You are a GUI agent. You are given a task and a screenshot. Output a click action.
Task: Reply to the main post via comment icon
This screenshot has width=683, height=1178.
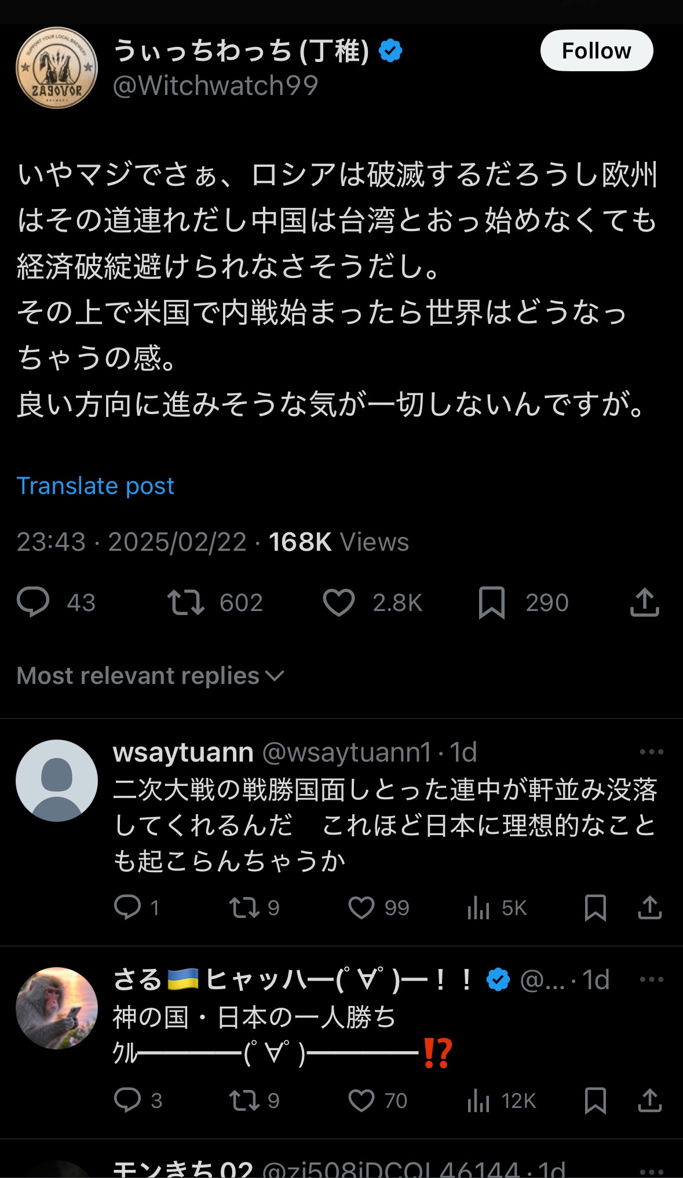point(34,602)
